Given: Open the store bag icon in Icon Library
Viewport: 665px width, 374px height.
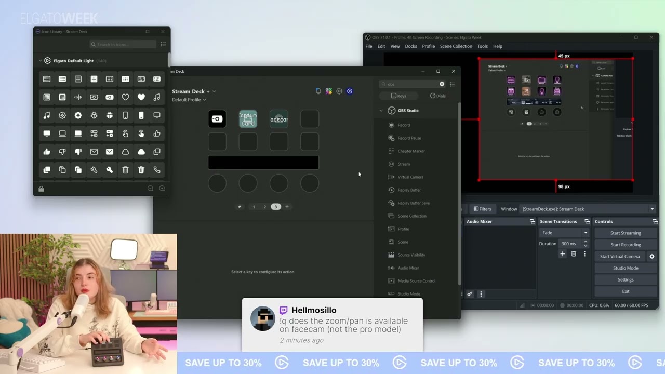Looking at the screenshot, I should (x=41, y=189).
